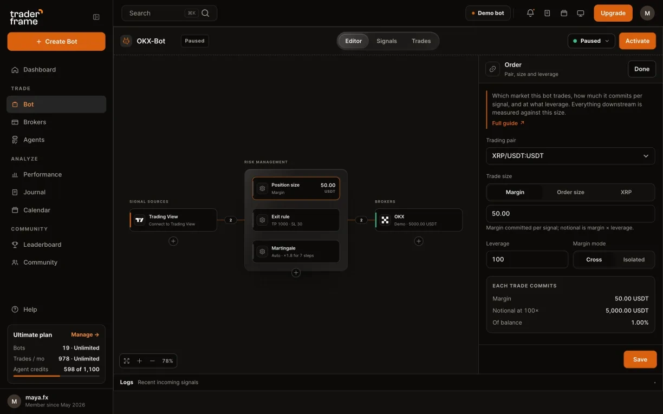Open Performance in the sidebar
The height and width of the screenshot is (414, 663).
[x=56, y=174]
